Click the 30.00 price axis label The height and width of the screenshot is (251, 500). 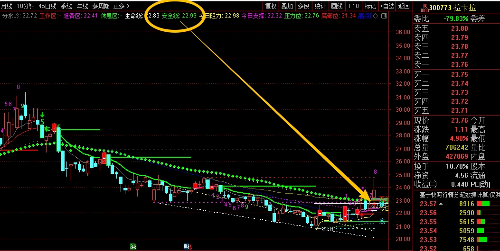pos(403,110)
